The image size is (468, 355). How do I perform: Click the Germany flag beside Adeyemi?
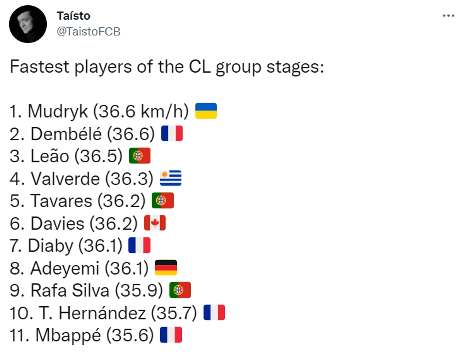[166, 268]
